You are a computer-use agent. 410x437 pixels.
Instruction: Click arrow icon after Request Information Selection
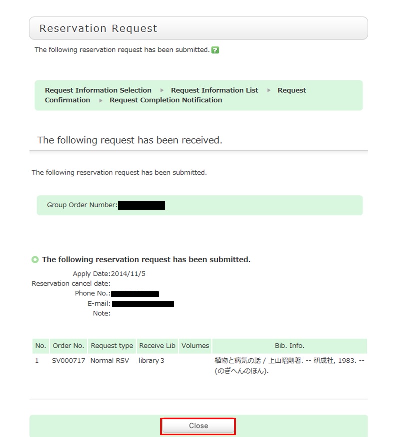click(162, 90)
